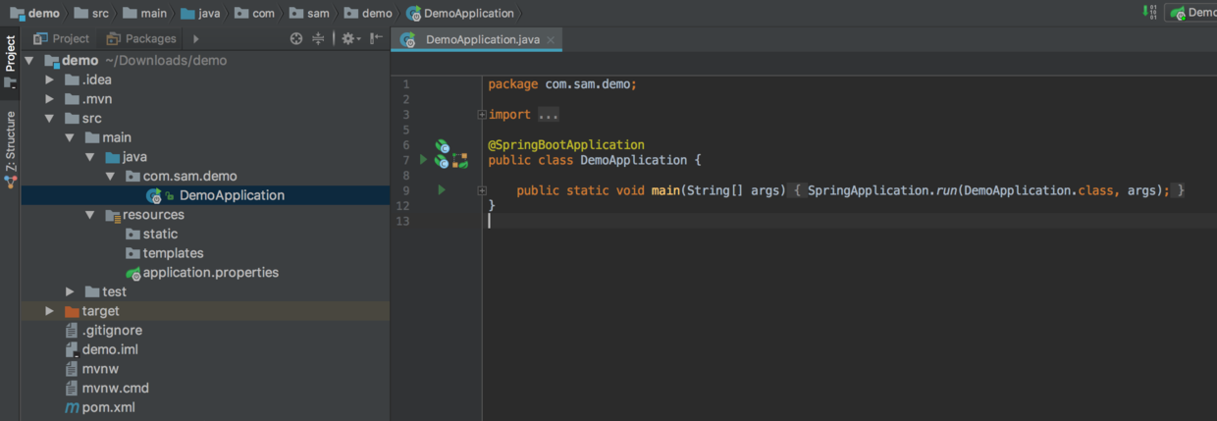The image size is (1217, 421).
Task: Toggle the Project tool window sidebar button
Action: (10, 62)
